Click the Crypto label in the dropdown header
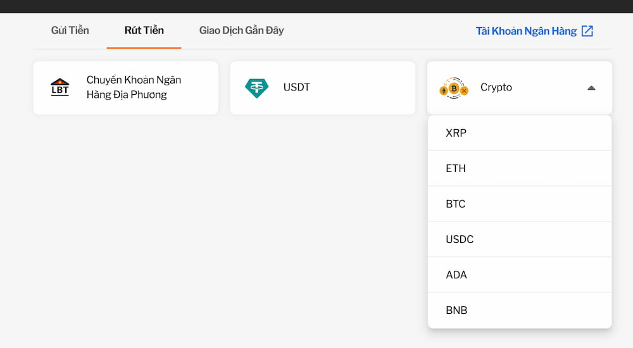 point(496,87)
